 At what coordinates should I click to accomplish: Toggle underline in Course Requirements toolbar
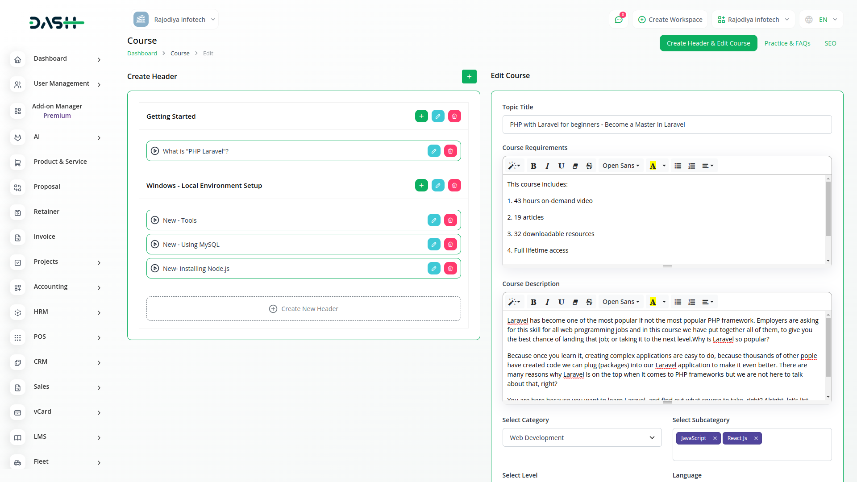coord(561,166)
